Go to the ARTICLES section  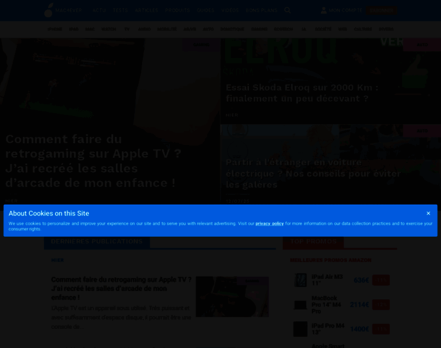click(x=147, y=10)
